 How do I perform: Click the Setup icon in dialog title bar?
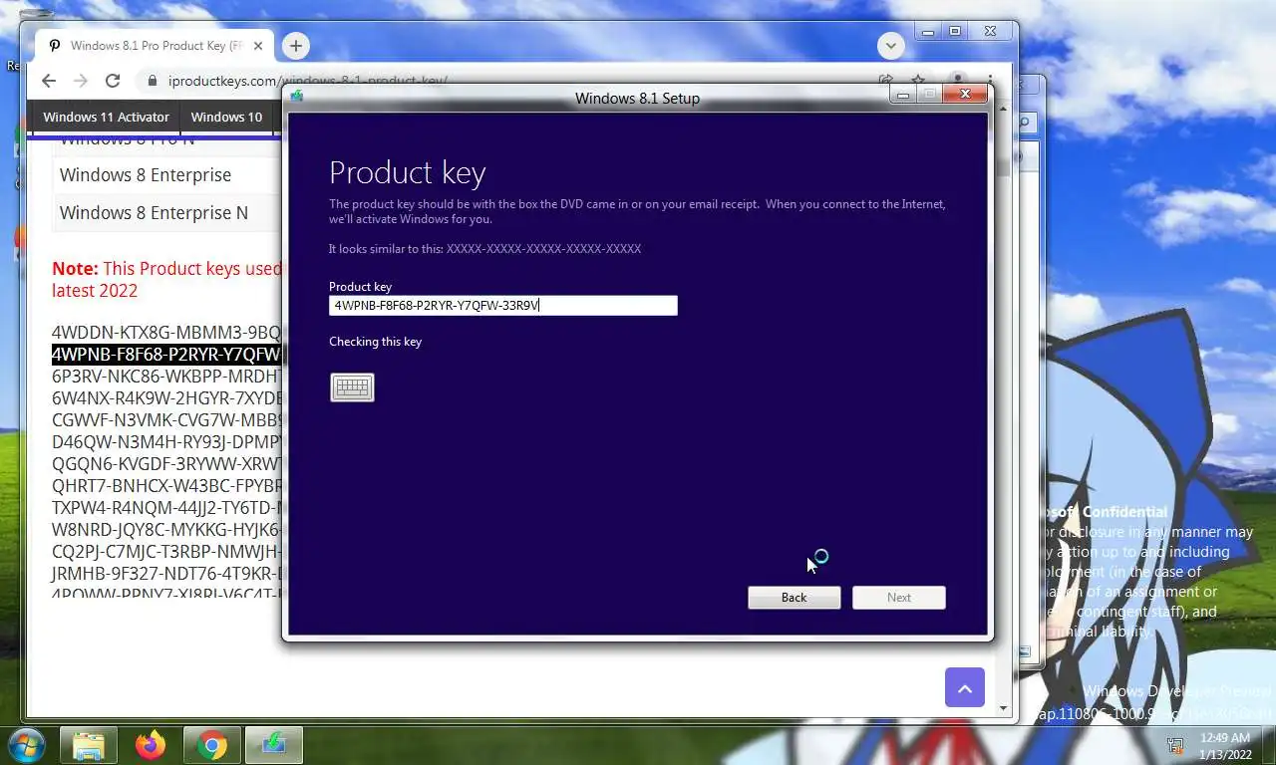tap(296, 97)
